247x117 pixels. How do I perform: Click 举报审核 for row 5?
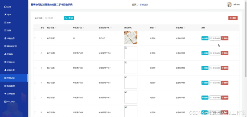point(215,97)
